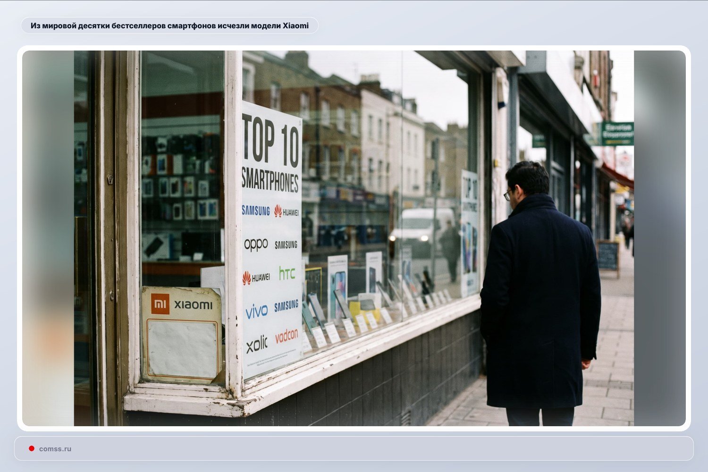708x472 pixels.
Task: Select the oppo logo on the poster
Action: click(256, 244)
